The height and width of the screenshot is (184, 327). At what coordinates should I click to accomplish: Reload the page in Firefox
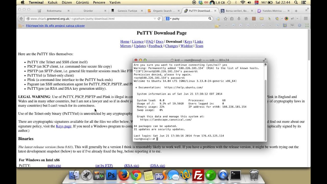coord(159,19)
